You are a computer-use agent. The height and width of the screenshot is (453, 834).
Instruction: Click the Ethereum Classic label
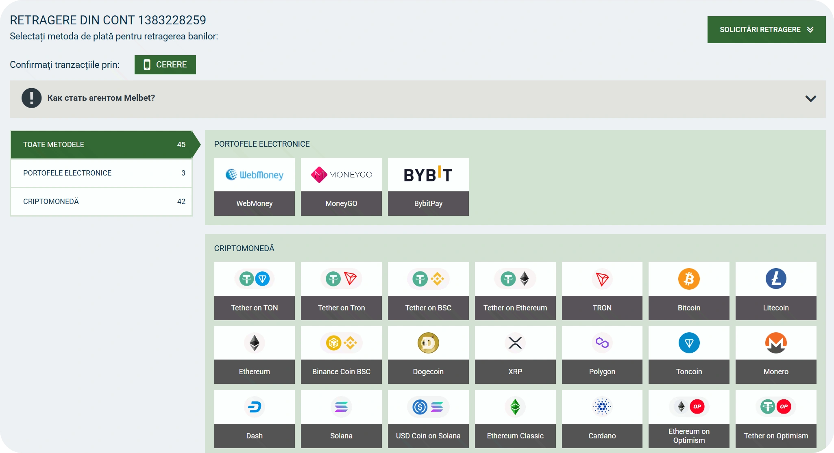[x=515, y=436]
